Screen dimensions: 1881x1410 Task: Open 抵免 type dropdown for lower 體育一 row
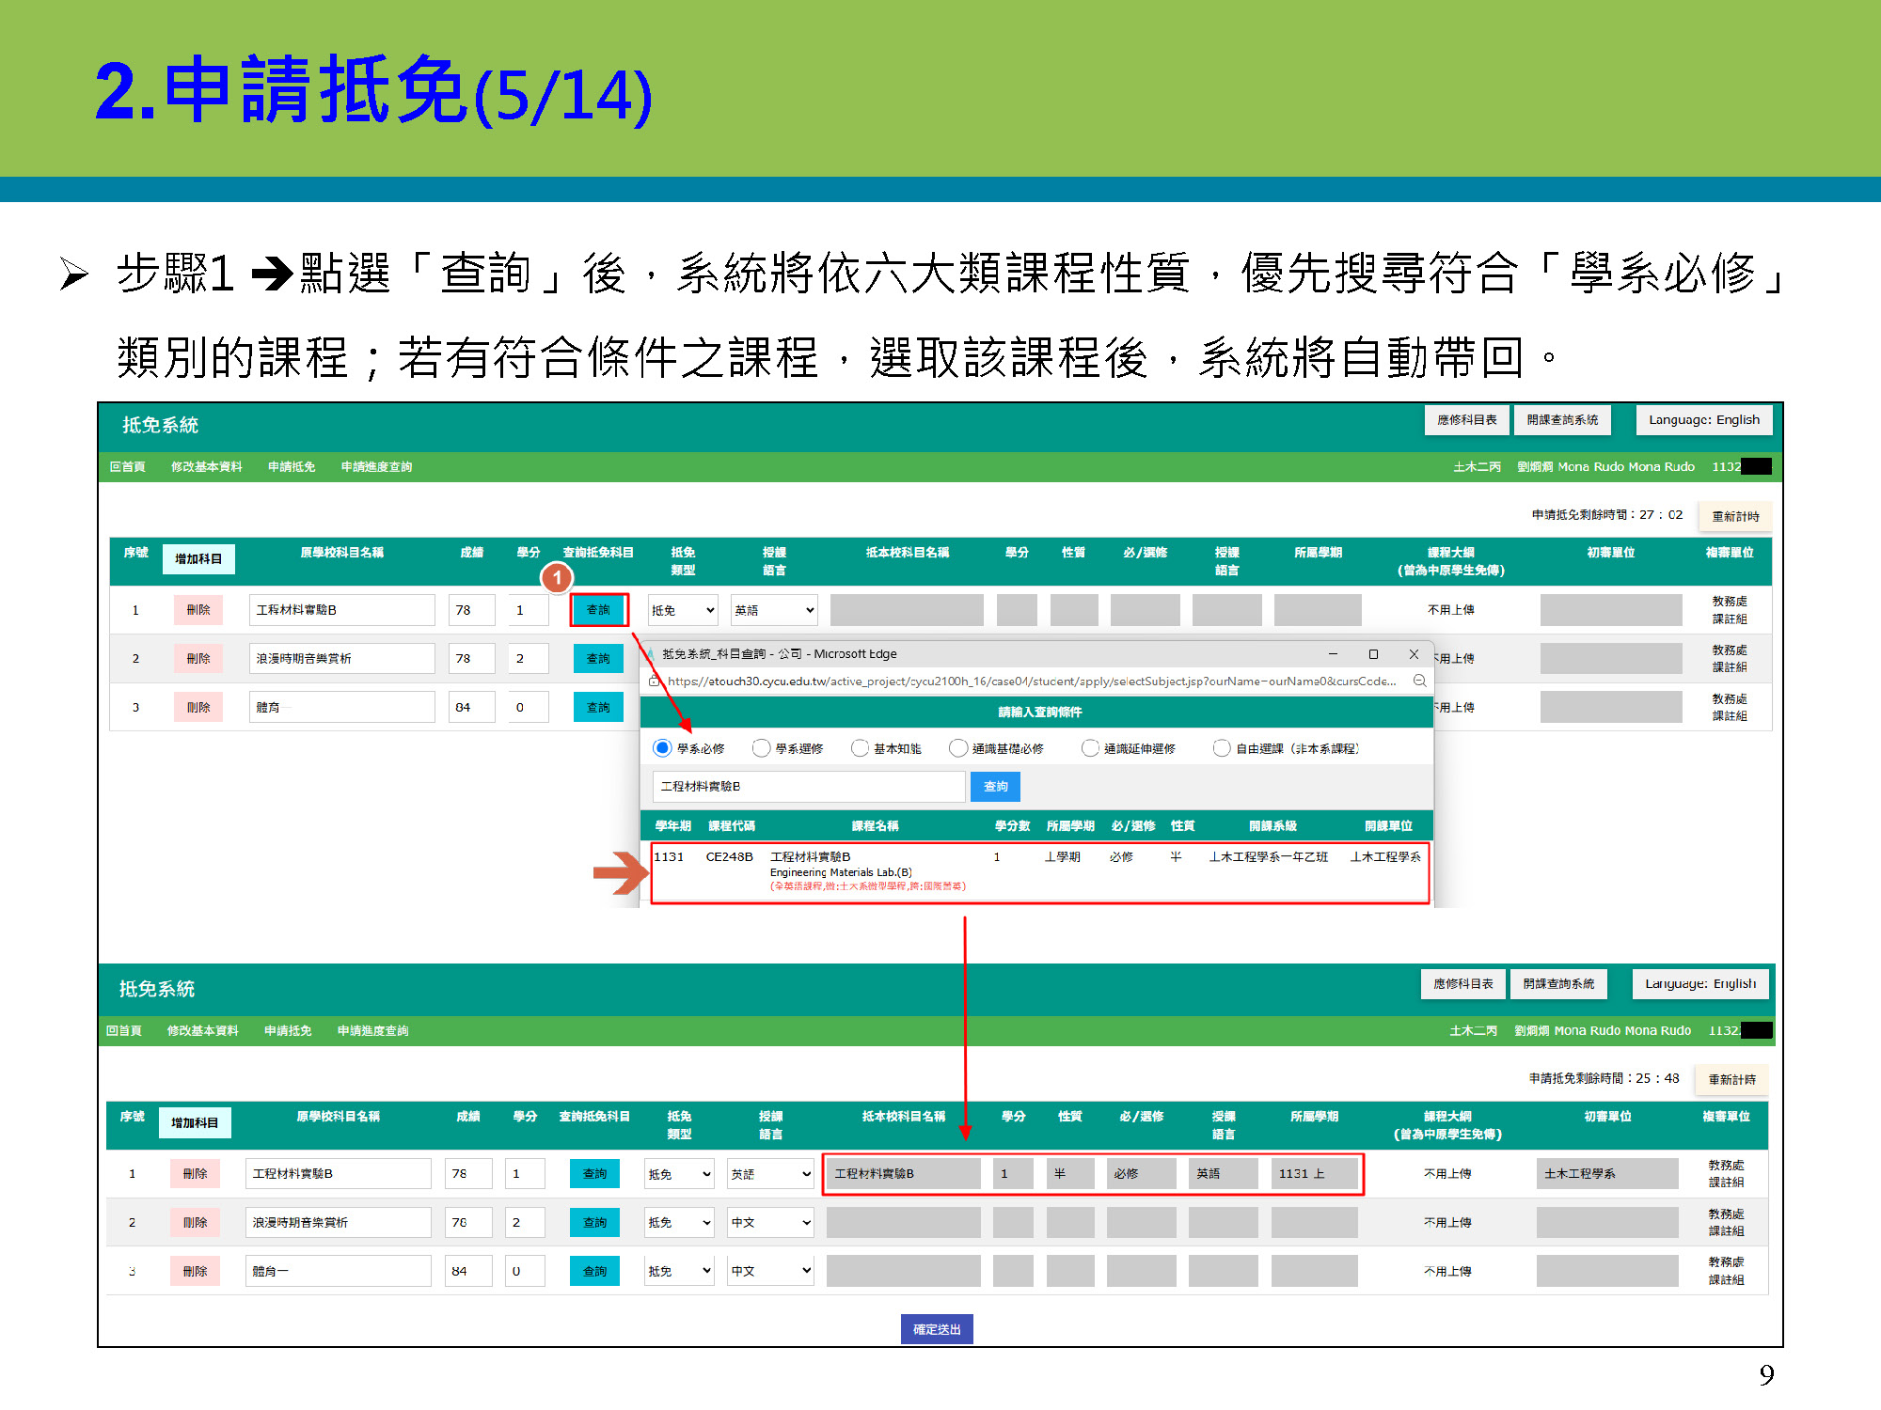[680, 1272]
